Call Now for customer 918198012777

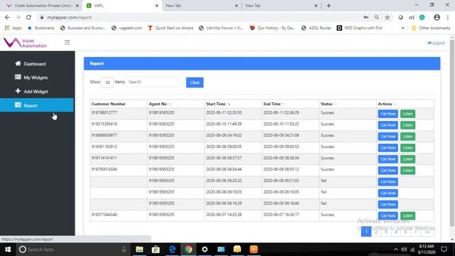tap(387, 114)
